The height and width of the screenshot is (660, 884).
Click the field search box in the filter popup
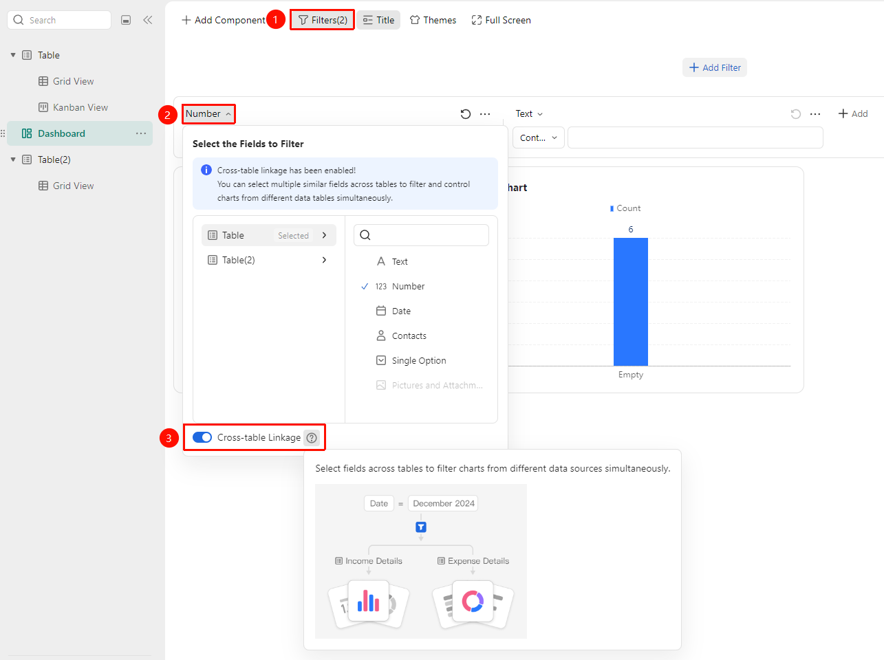pos(421,235)
